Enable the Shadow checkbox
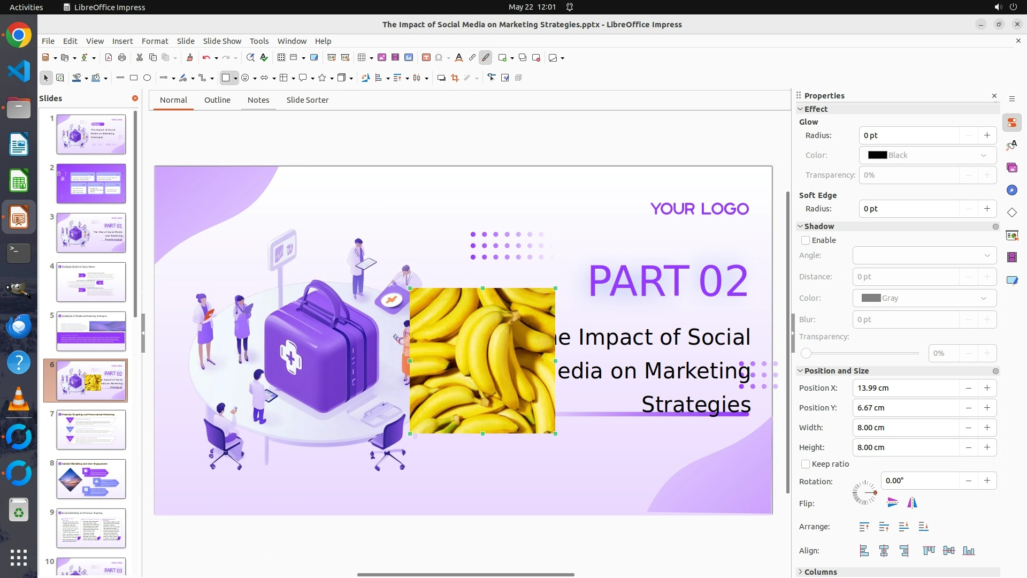The width and height of the screenshot is (1027, 578). point(806,241)
